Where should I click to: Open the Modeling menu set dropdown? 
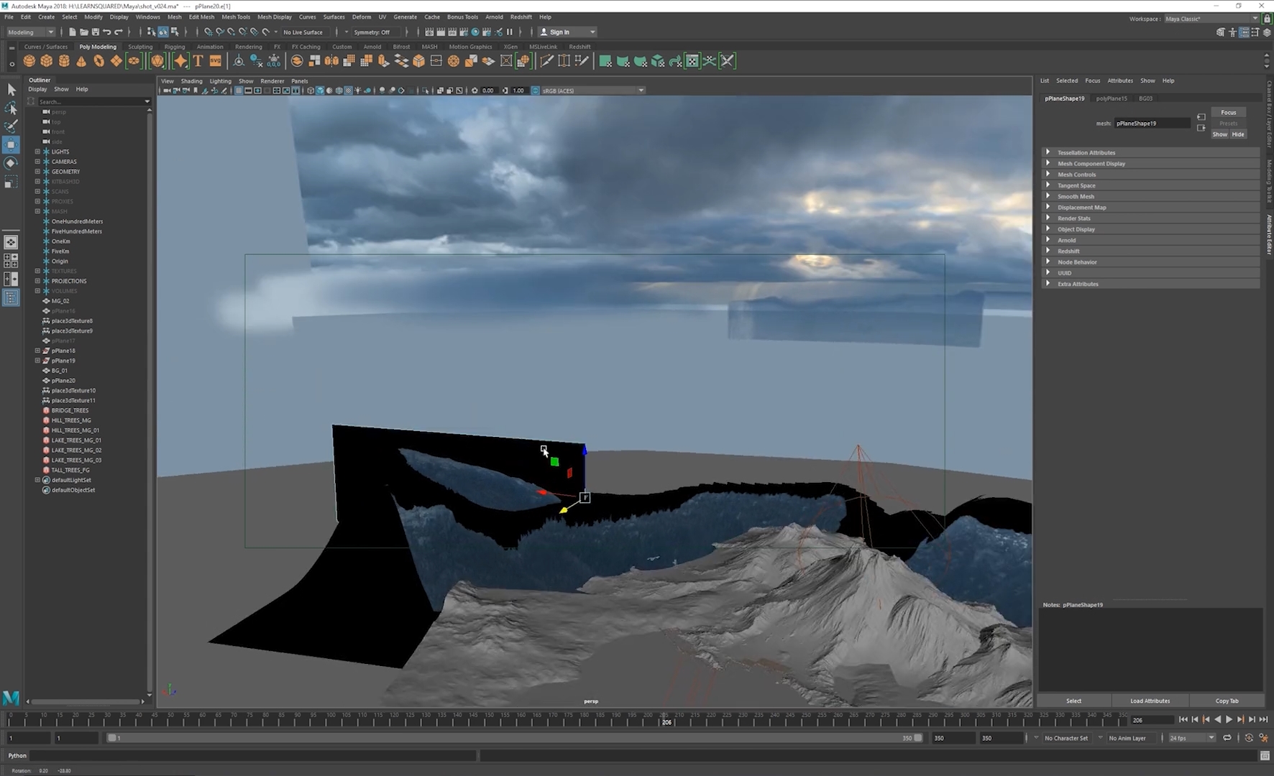click(x=31, y=32)
